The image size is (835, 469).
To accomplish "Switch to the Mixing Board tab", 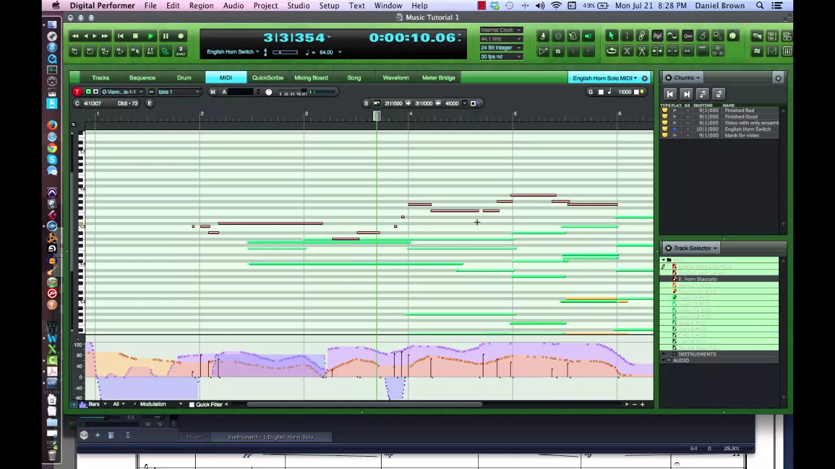I will (x=311, y=78).
